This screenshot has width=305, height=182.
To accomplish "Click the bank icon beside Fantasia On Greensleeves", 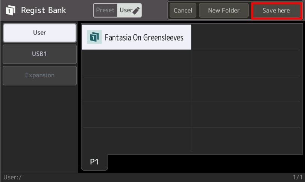I will tap(94, 37).
